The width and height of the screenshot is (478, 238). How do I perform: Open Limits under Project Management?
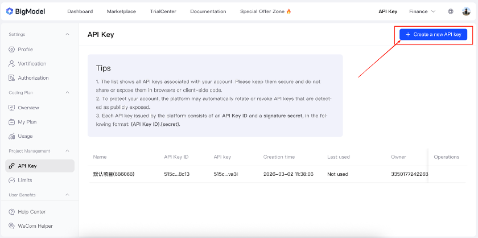(x=24, y=180)
